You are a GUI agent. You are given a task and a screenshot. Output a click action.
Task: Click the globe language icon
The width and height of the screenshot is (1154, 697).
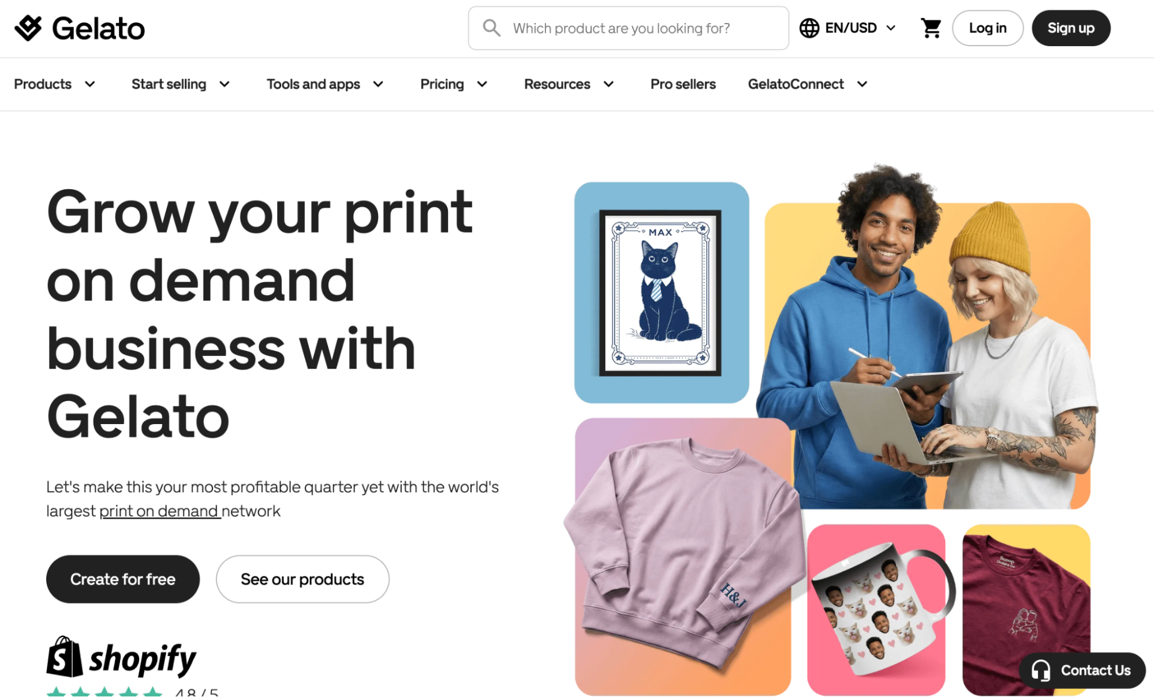click(809, 28)
